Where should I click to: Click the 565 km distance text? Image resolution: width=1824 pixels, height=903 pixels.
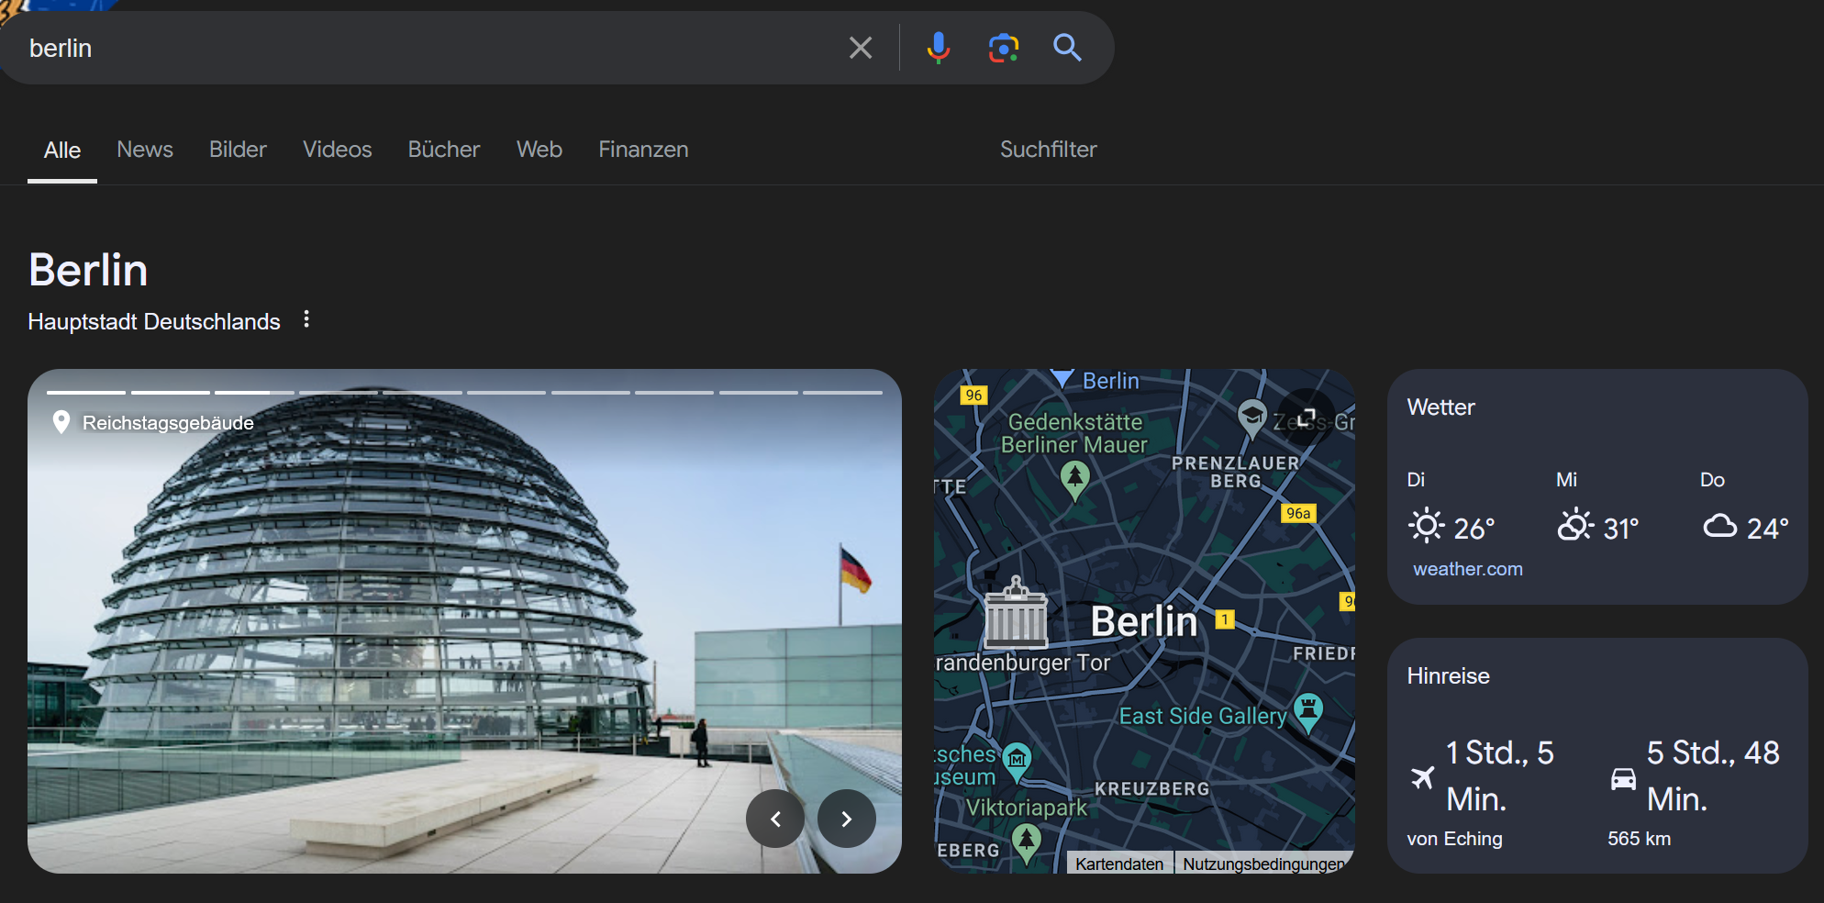[x=1639, y=839]
